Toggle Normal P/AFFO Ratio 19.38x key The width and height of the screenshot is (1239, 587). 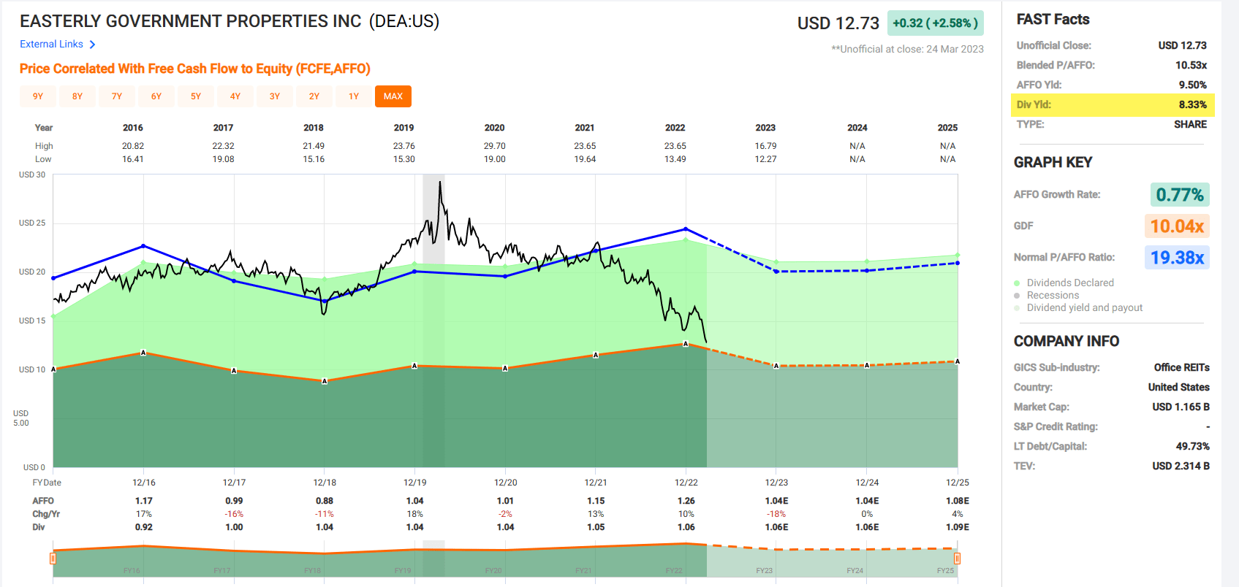pos(1177,258)
